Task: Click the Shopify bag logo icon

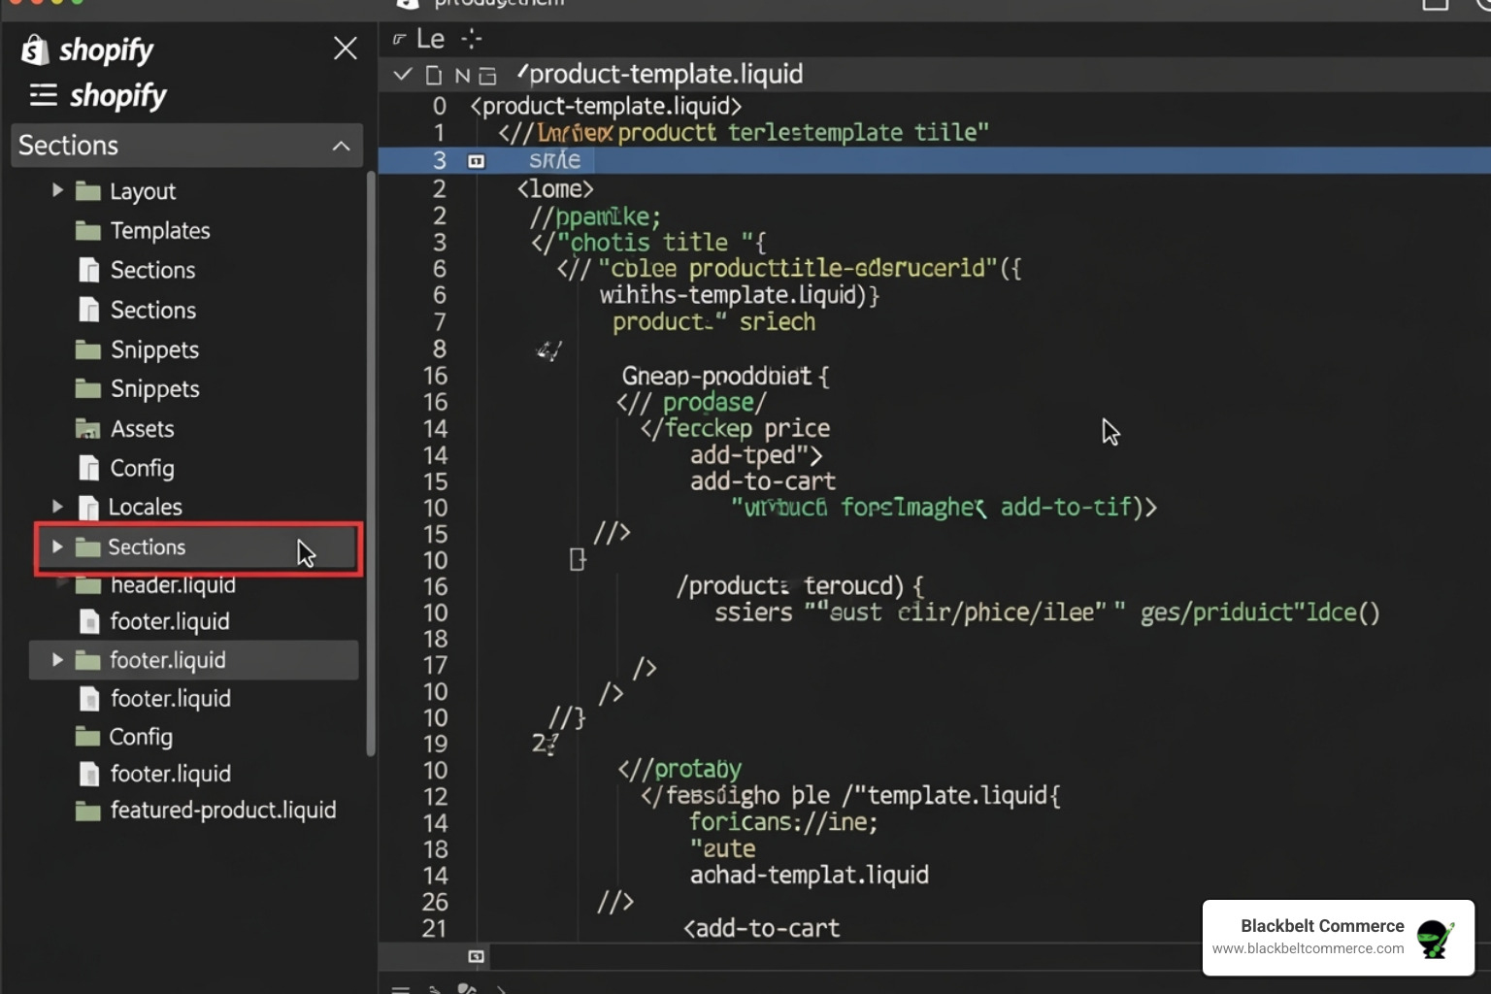Action: pos(35,50)
